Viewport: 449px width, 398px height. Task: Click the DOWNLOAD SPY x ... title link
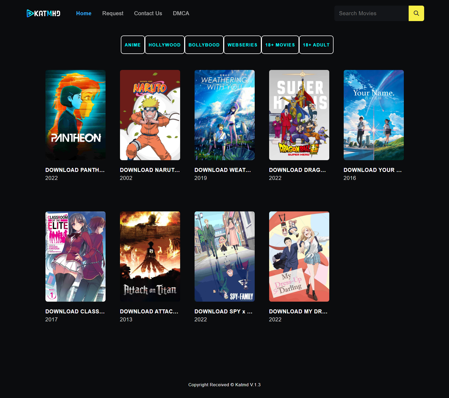point(223,312)
